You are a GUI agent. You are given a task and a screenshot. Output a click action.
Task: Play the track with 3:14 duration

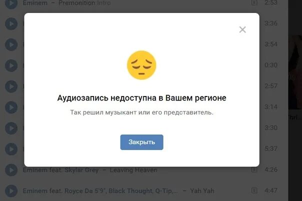pos(11,107)
